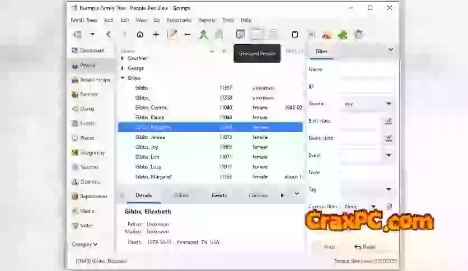This screenshot has height=271, width=468.
Task: Open the Edit menu
Action: (124, 20)
